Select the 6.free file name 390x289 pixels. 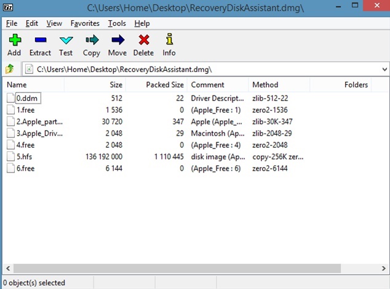pyautogui.click(x=26, y=168)
